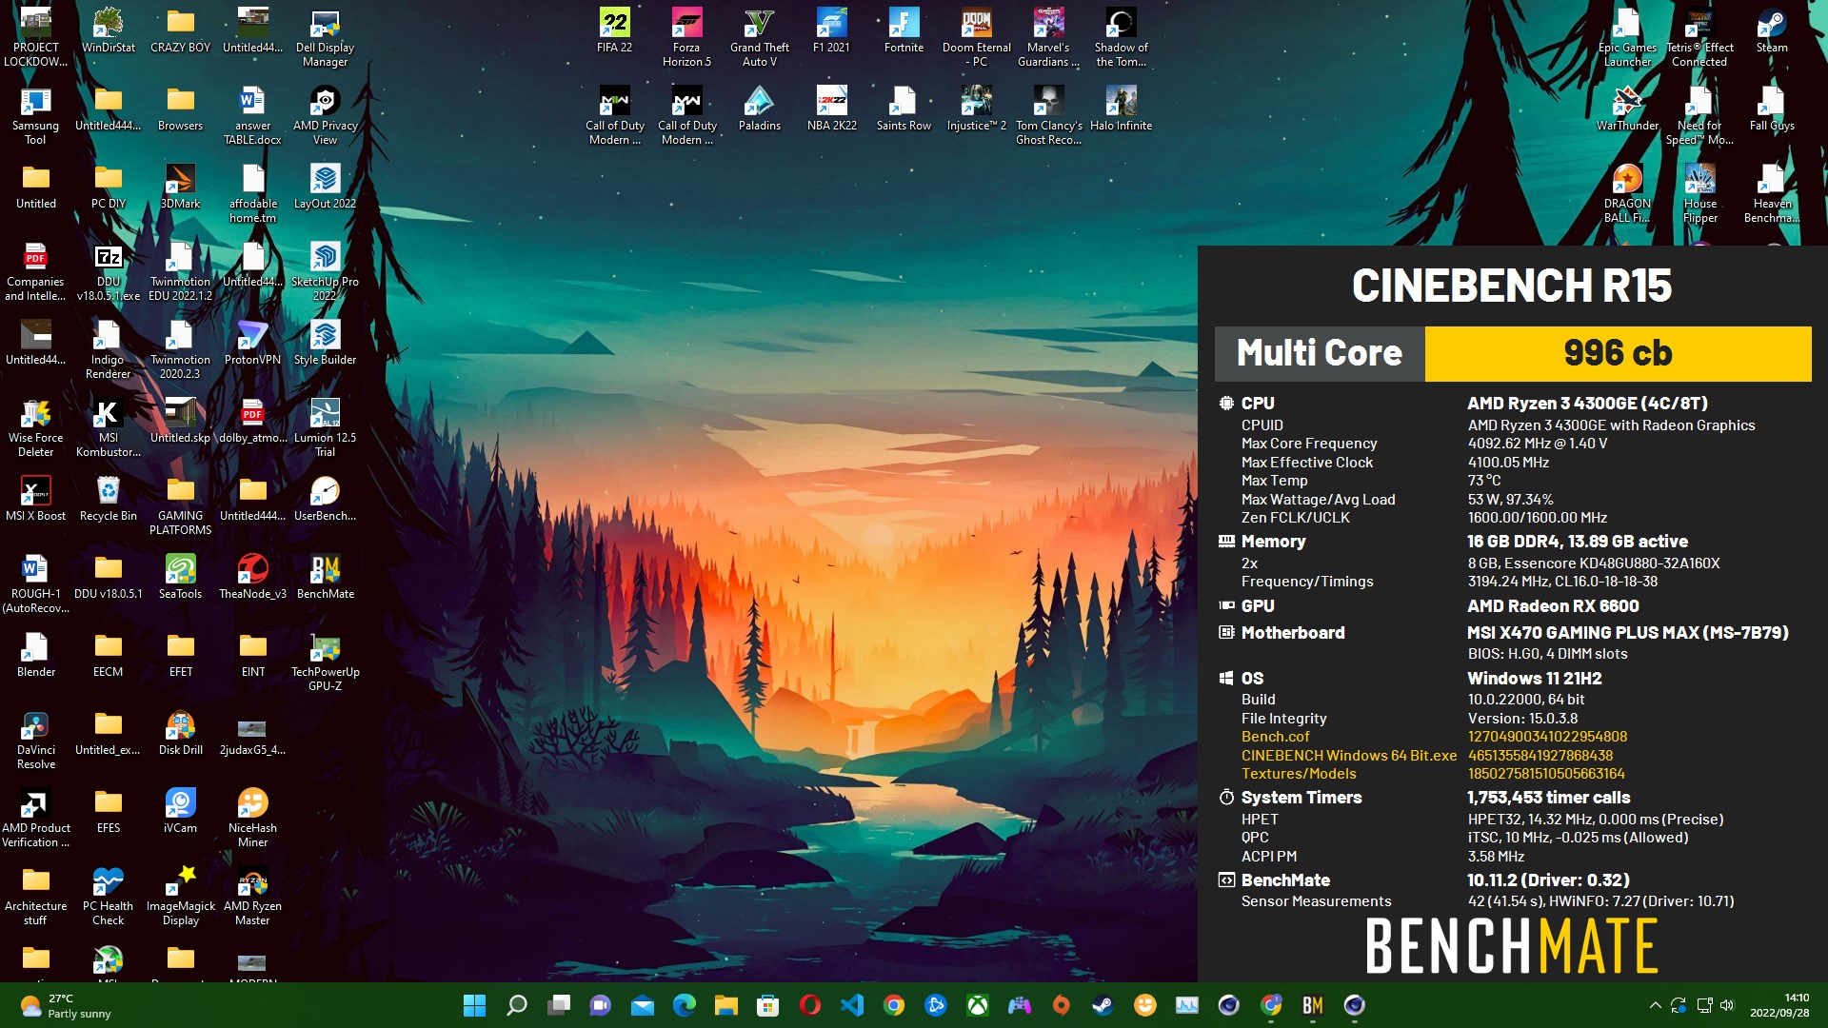Launch Opera from the taskbar
The width and height of the screenshot is (1828, 1028).
(x=810, y=1005)
